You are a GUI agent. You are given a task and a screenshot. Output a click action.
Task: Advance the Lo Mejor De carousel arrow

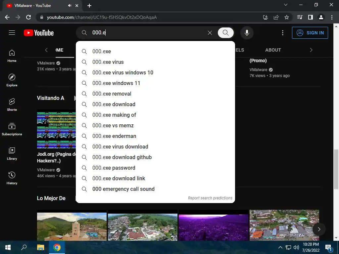[x=319, y=229]
